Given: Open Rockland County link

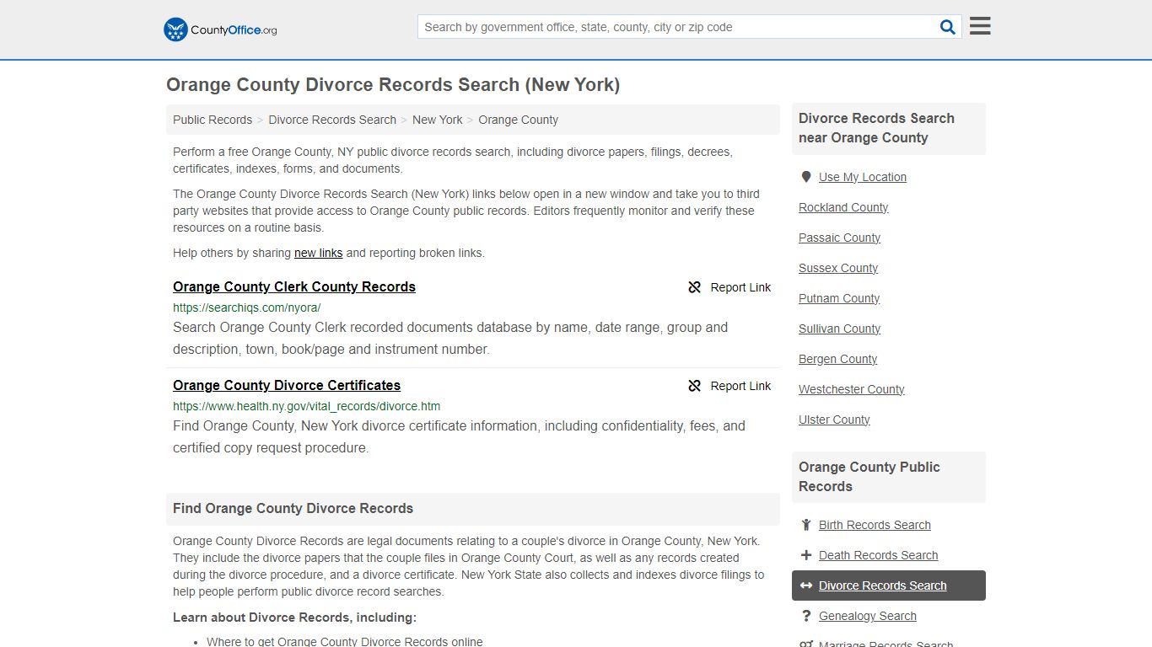Looking at the screenshot, I should click(843, 207).
